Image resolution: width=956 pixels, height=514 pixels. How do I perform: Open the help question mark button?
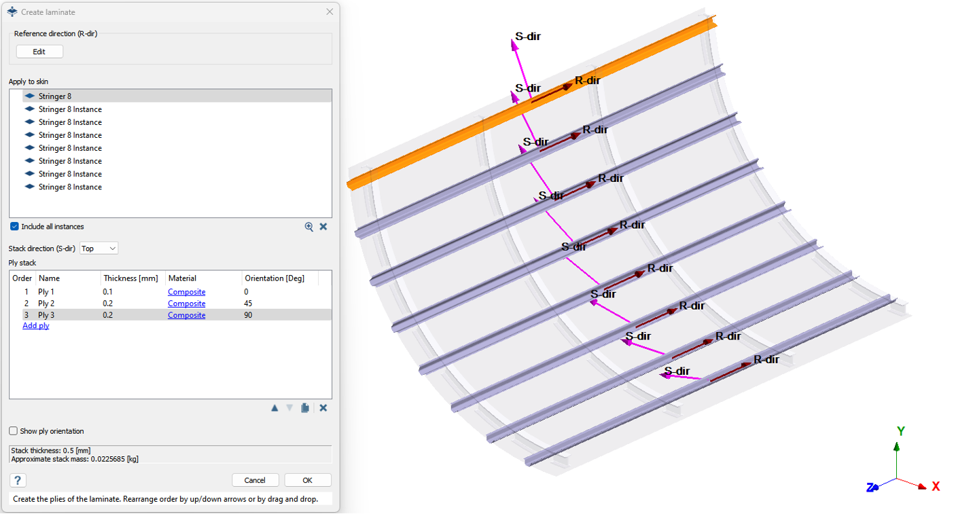coord(18,480)
